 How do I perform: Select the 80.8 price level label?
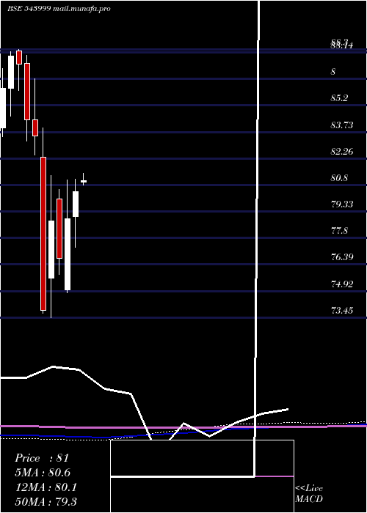tap(339, 178)
